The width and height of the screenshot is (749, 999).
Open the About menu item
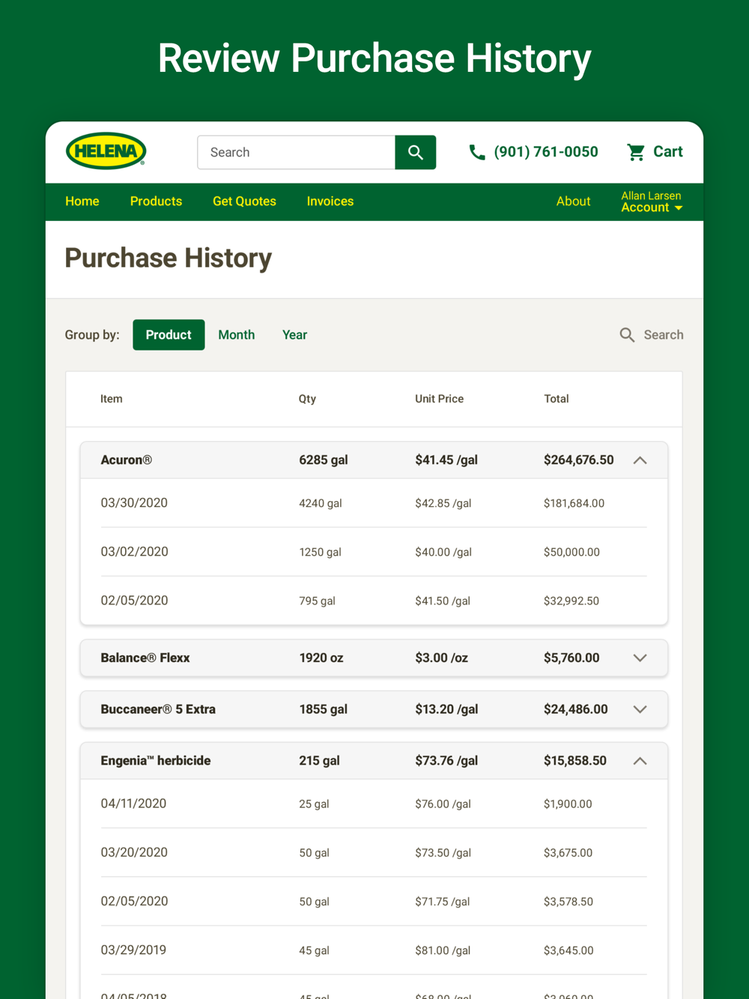573,201
